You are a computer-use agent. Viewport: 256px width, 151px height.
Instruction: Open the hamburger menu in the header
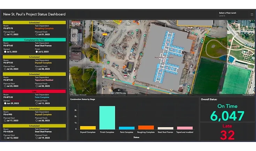pyautogui.click(x=252, y=14)
